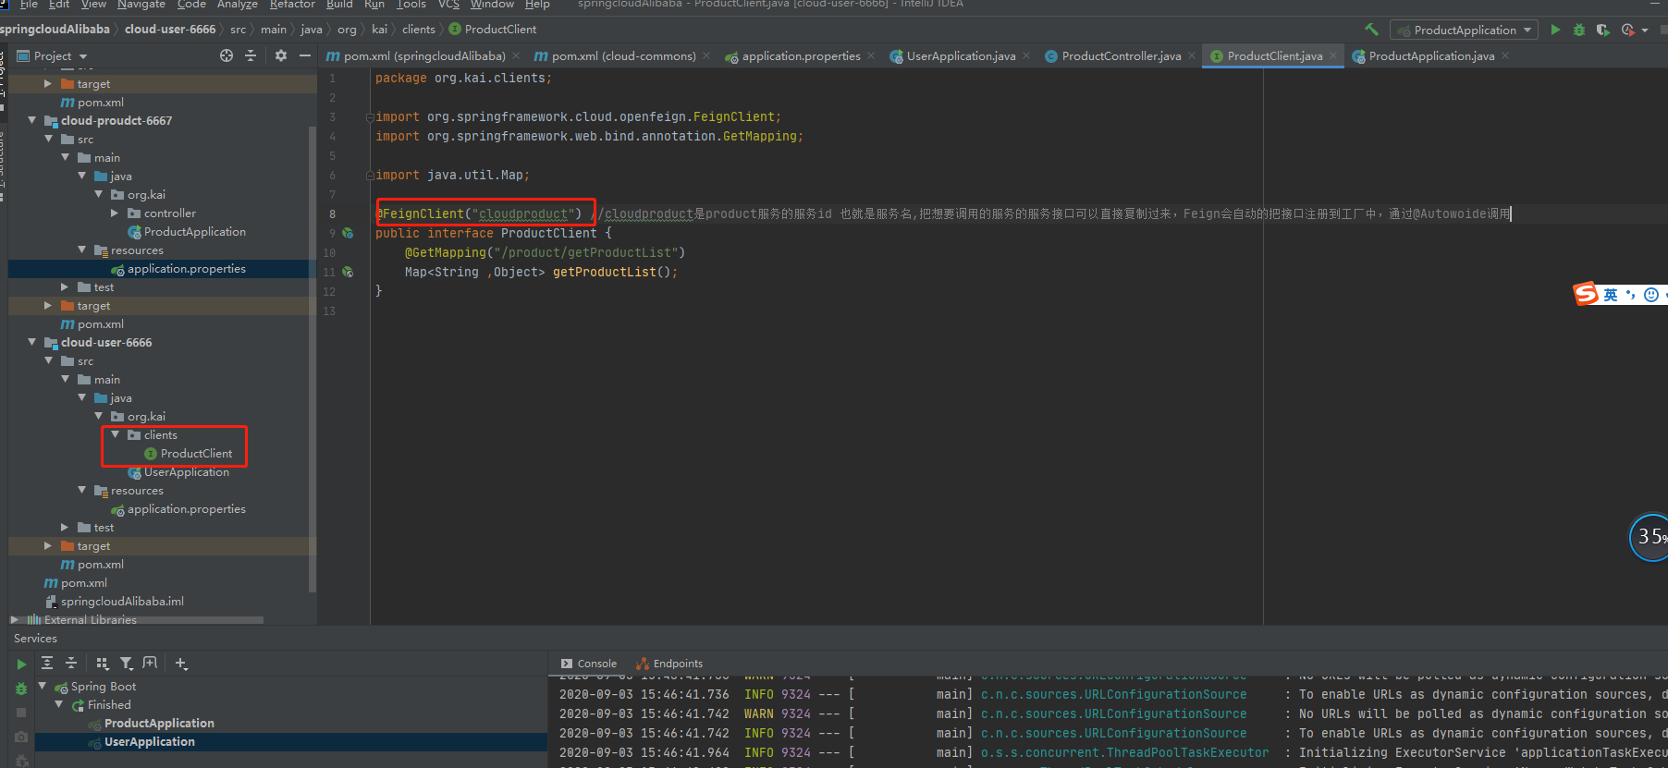Collapse the cloud-user-6666 module node

[32, 342]
